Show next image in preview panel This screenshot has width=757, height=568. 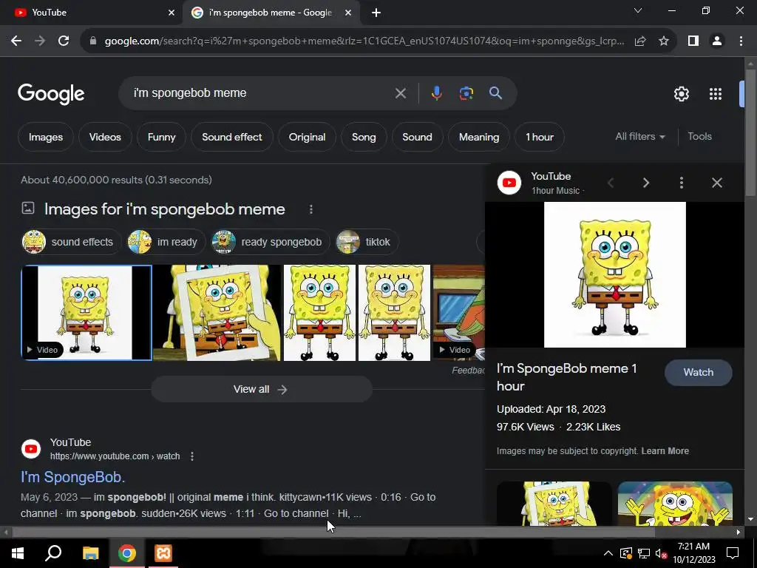[x=646, y=183]
